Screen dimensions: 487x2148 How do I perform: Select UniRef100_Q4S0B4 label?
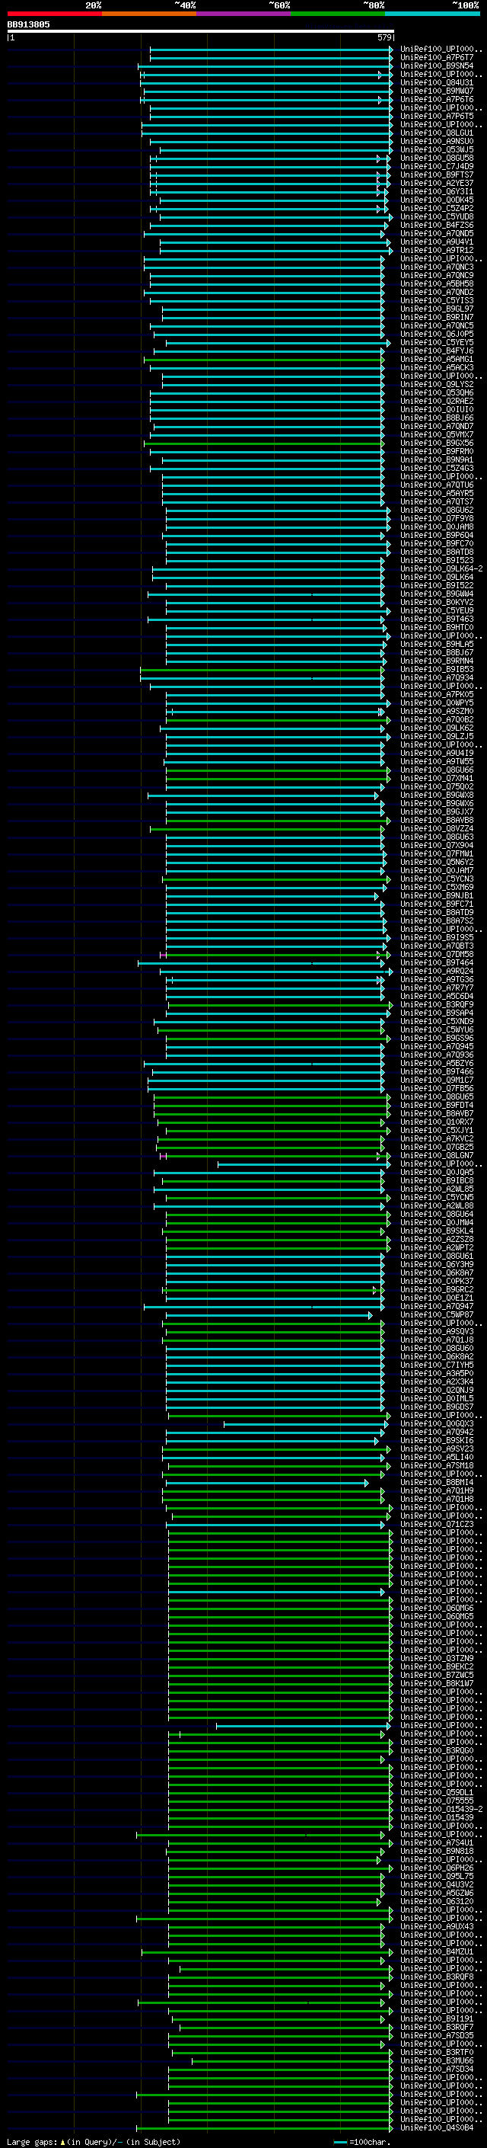[436, 2127]
